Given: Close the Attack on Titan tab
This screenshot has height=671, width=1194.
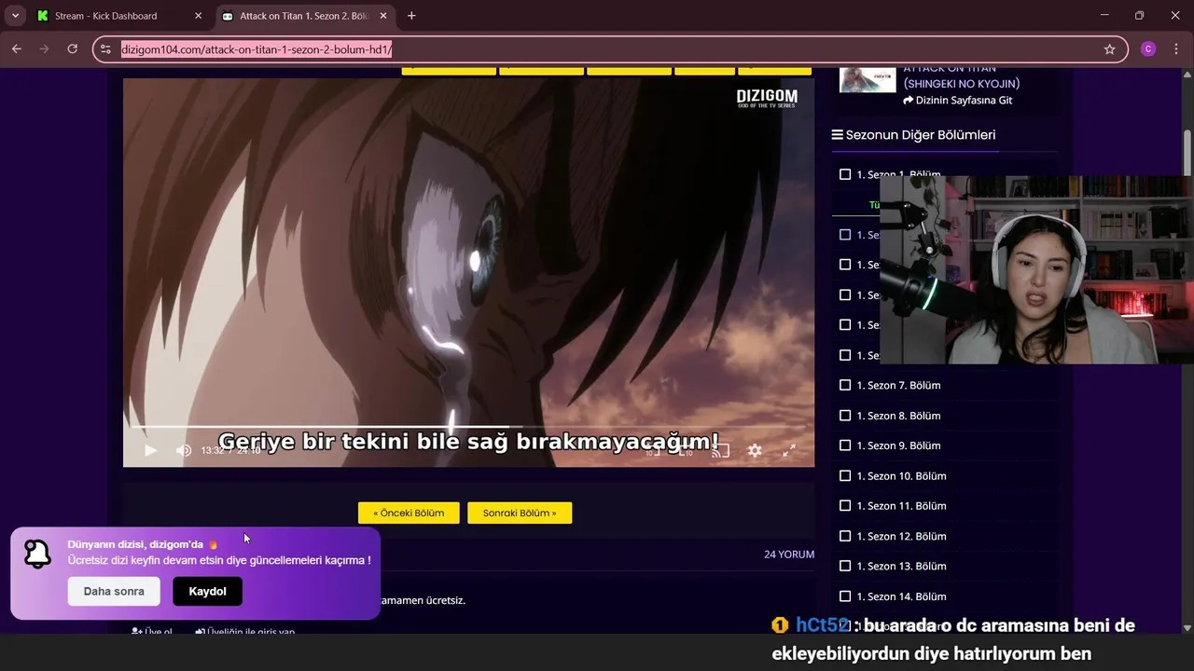Looking at the screenshot, I should point(382,16).
